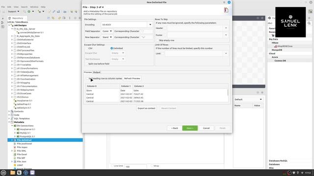Click the Code node icon
This screenshot has height=176, width=314.
(12, 115)
